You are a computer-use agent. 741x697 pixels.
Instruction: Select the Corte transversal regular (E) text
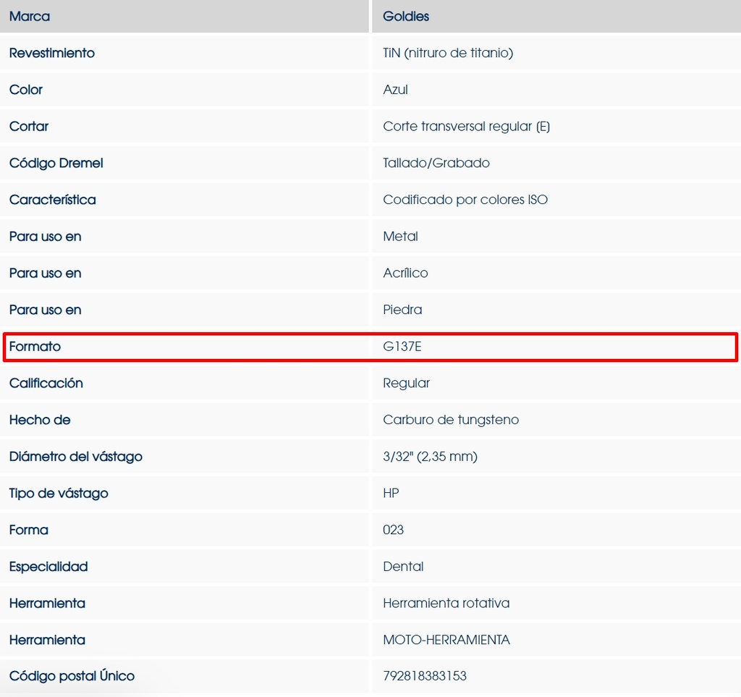tap(466, 126)
